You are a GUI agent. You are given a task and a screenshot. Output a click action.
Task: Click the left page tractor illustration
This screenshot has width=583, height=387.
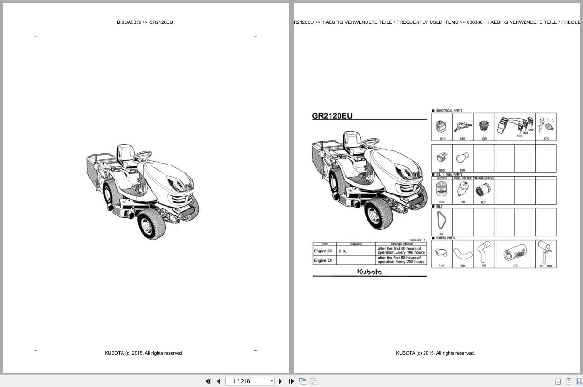pos(143,192)
